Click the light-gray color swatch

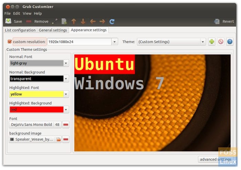(36, 63)
